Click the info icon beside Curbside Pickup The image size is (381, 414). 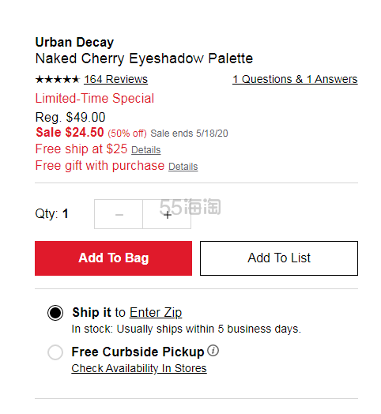pyautogui.click(x=213, y=351)
